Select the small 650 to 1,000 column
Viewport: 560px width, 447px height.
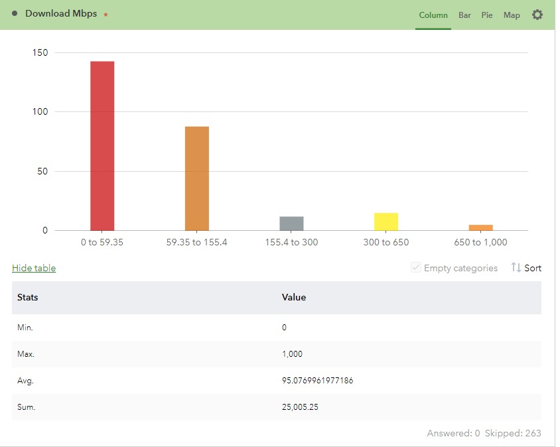[481, 227]
